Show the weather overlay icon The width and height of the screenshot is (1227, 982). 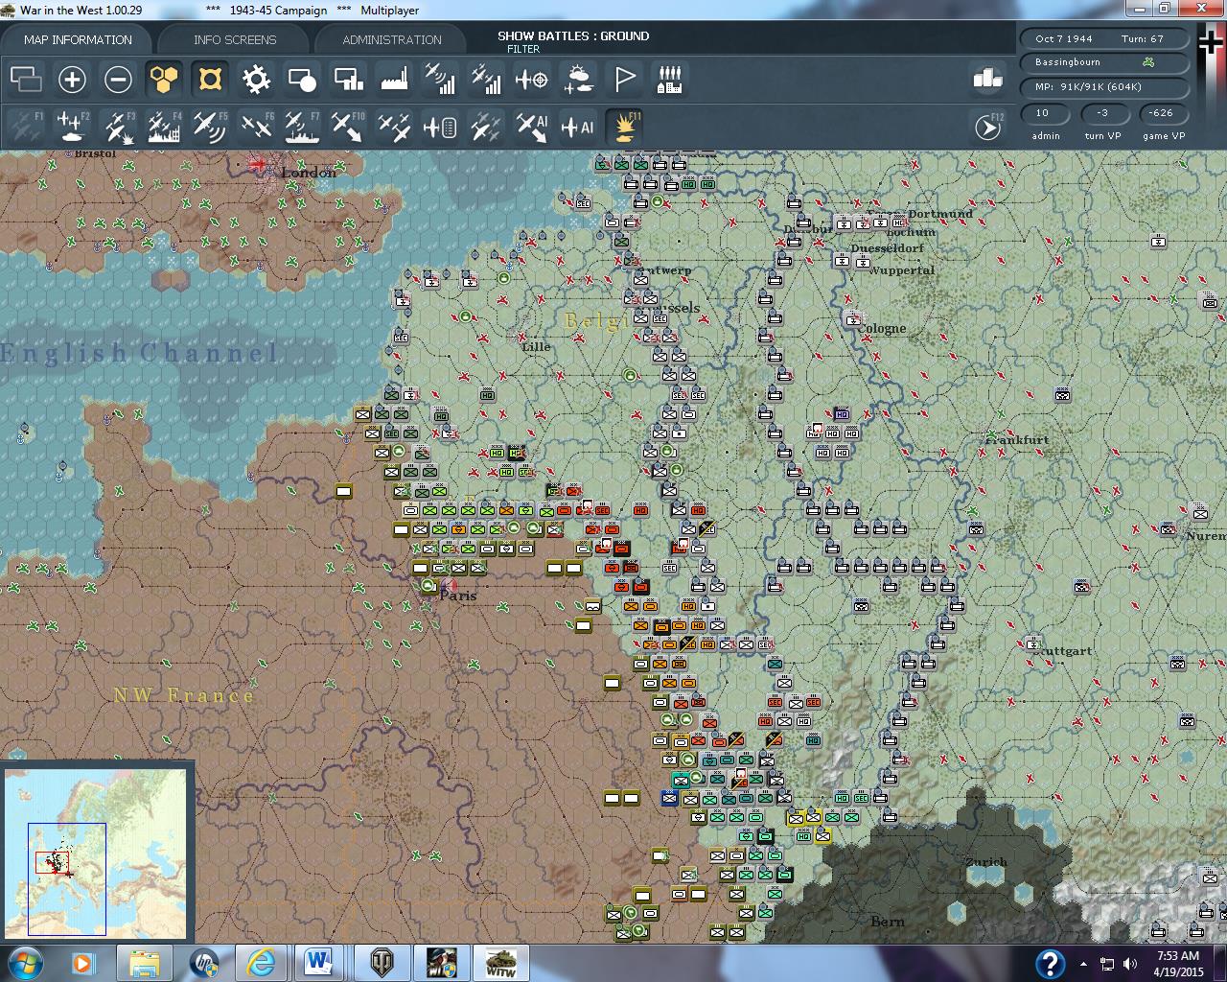point(578,80)
